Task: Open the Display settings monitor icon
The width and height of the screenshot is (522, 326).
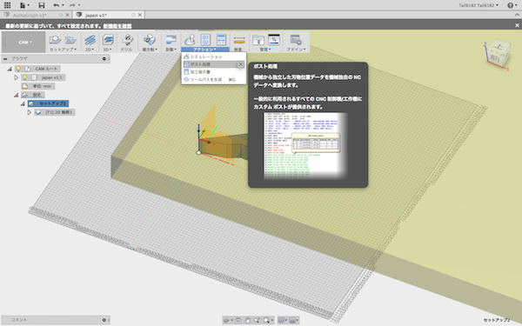Action: click(x=281, y=320)
